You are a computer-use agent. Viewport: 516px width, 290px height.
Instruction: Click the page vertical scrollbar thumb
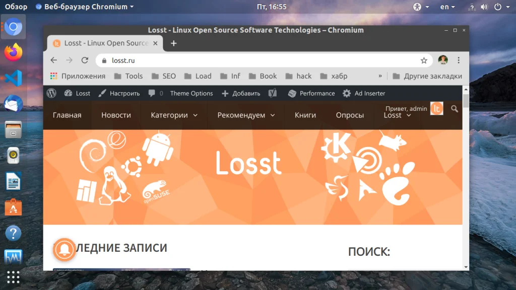click(x=466, y=101)
